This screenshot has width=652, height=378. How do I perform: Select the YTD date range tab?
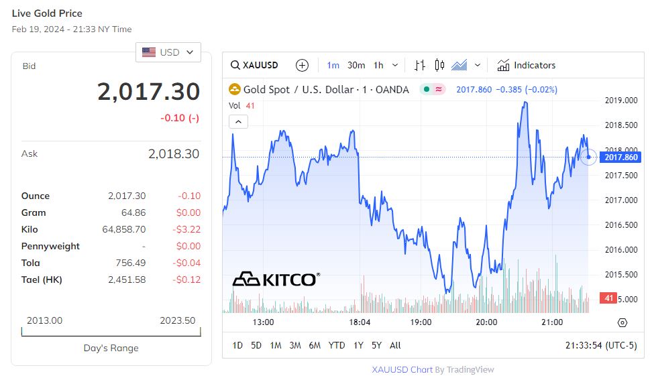pos(337,345)
